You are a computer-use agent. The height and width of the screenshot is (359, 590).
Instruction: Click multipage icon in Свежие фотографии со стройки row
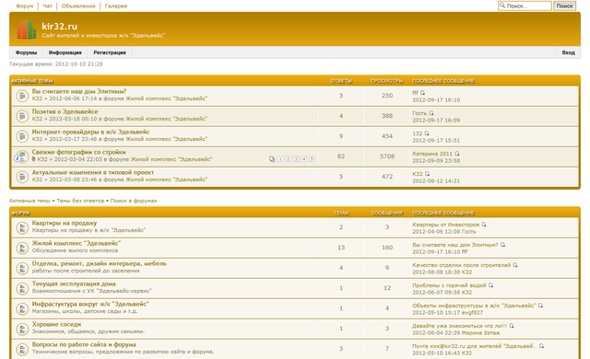272,159
